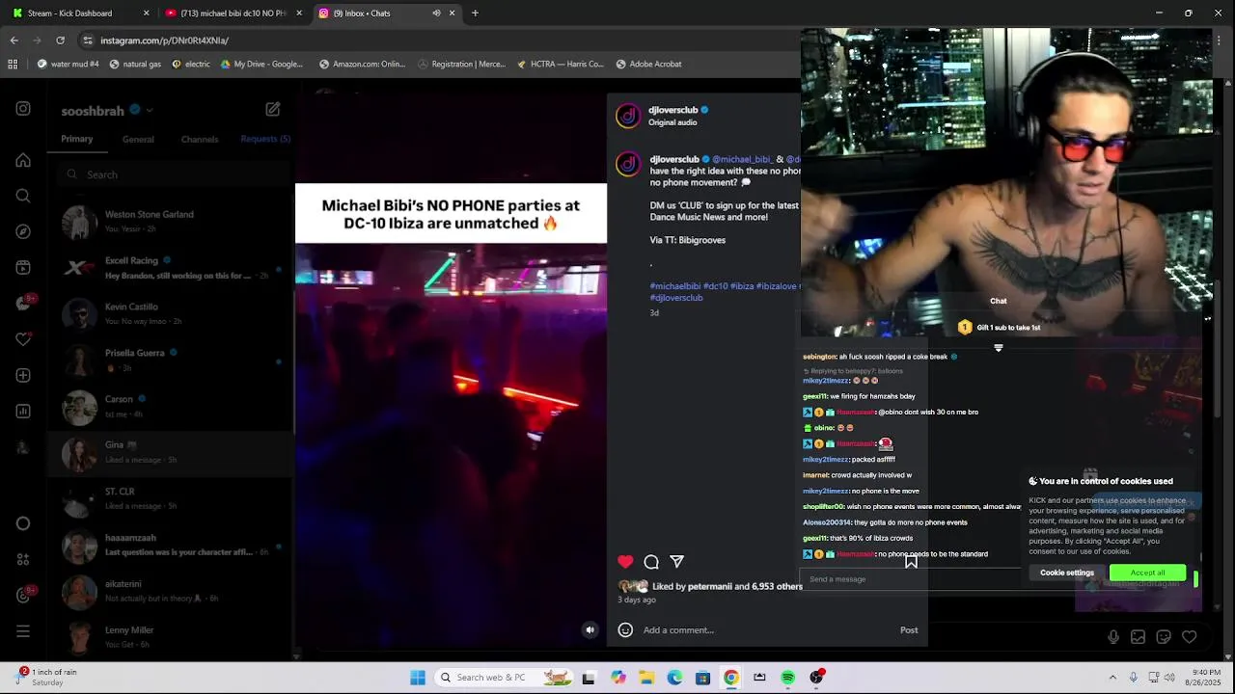
Task: Open the Explore compass icon
Action: [23, 231]
